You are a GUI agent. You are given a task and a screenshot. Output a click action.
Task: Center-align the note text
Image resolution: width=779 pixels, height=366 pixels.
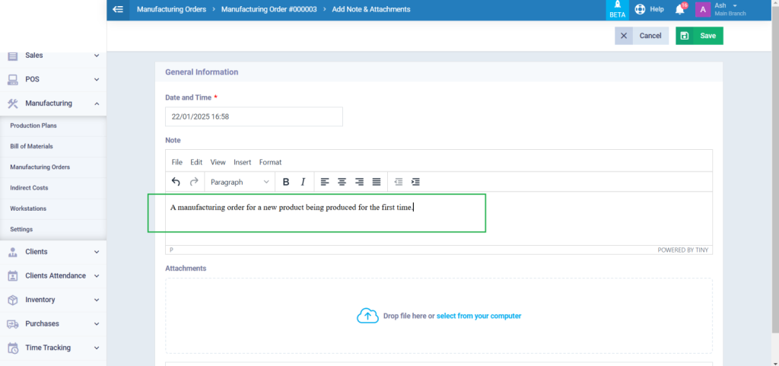click(x=342, y=182)
